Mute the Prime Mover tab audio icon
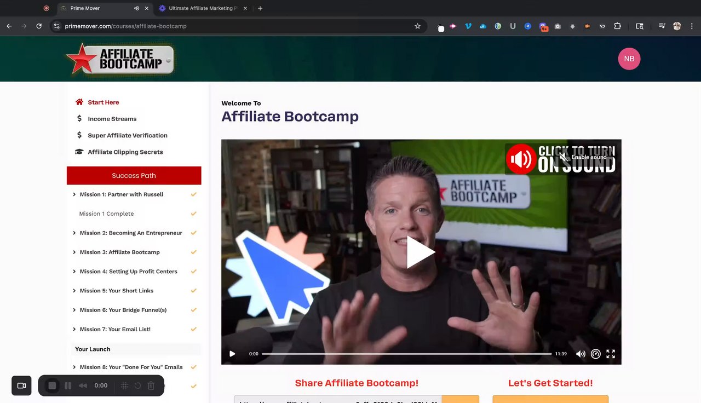This screenshot has width=701, height=403. [136, 8]
